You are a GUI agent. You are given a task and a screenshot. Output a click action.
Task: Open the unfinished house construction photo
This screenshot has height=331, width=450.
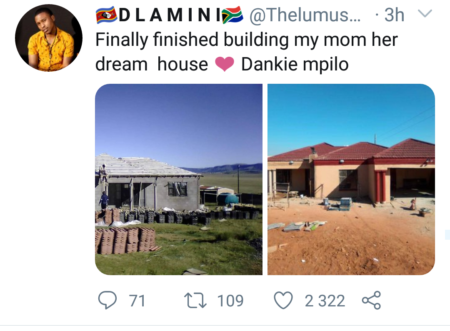click(179, 179)
